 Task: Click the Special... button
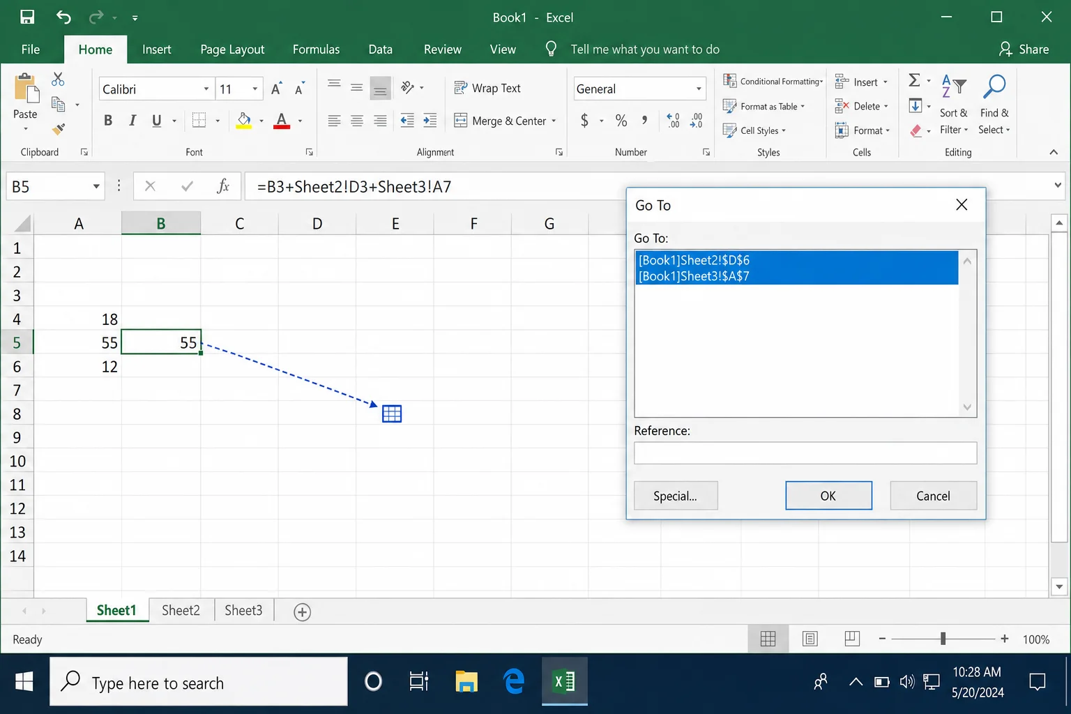click(x=676, y=496)
